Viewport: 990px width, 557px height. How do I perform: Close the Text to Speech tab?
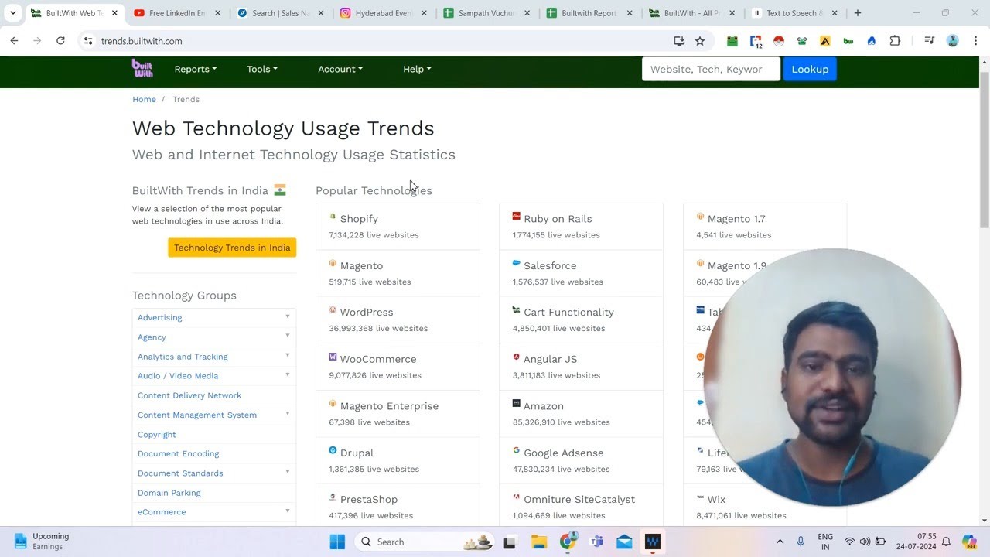point(835,13)
